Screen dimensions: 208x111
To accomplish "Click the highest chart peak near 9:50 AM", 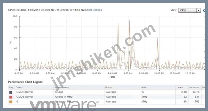I will 129,21.
